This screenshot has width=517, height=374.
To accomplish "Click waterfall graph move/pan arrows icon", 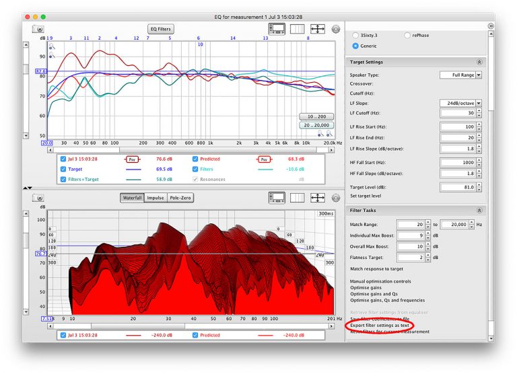I will click(317, 198).
